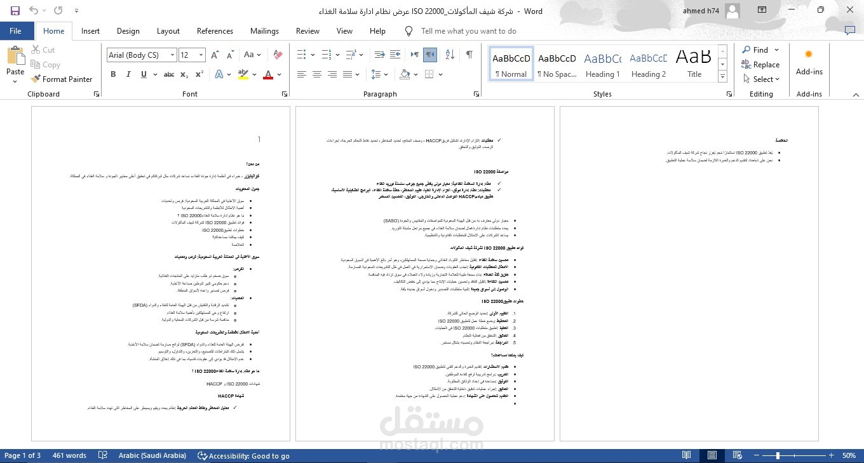Expand the Styles gallery More arrow
Screen dimensions: 864x463
click(x=722, y=77)
